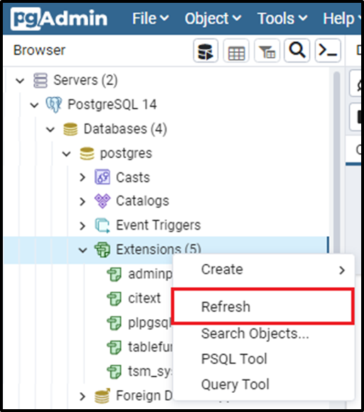The image size is (364, 412).
Task: Launch the PSQL Tool terminal icon
Action: (x=328, y=50)
